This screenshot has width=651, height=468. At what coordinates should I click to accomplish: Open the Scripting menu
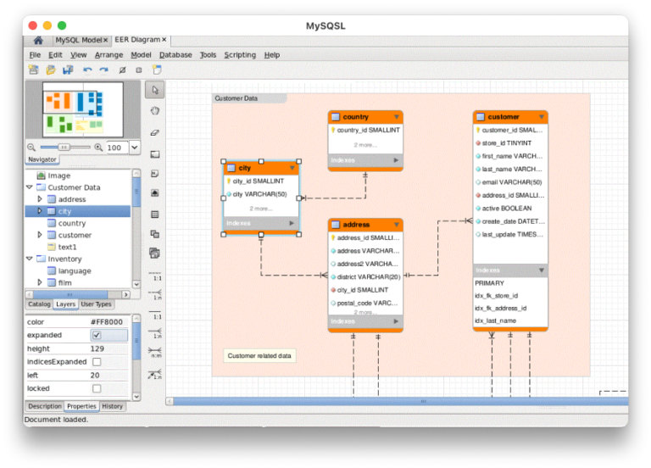[x=240, y=55]
